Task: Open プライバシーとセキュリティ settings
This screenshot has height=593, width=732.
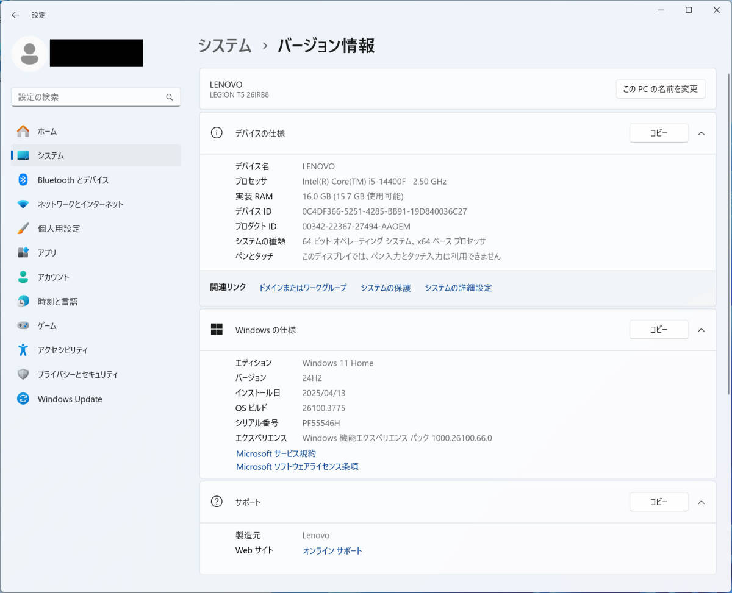Action: (96, 374)
